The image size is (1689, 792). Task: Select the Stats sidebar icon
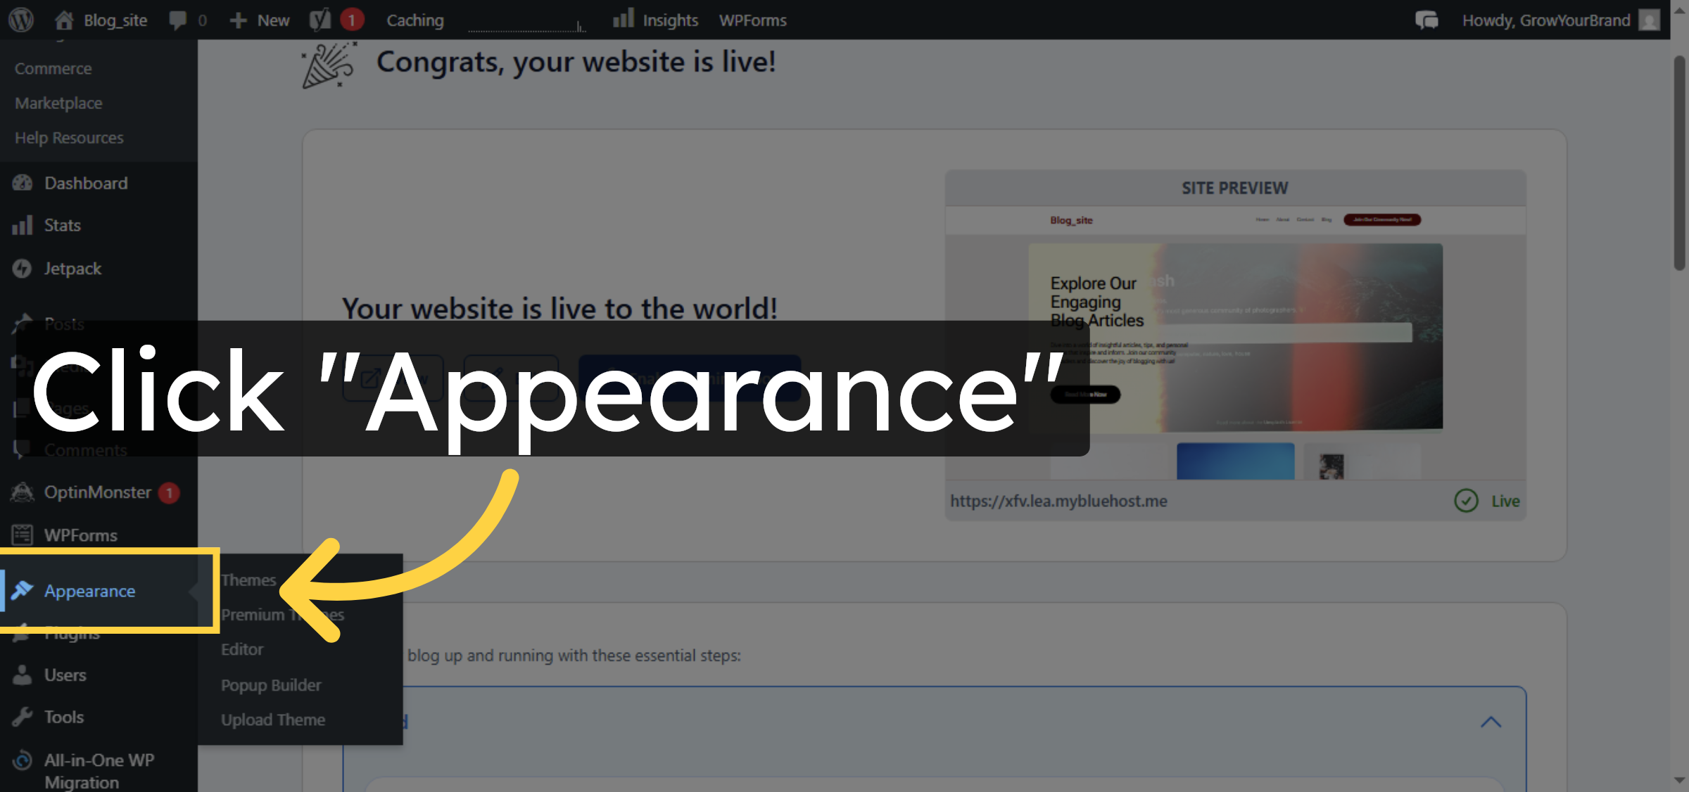pos(22,225)
